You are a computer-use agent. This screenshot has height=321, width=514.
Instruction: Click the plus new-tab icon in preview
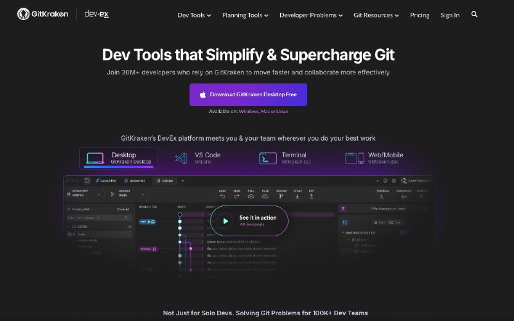click(x=182, y=181)
